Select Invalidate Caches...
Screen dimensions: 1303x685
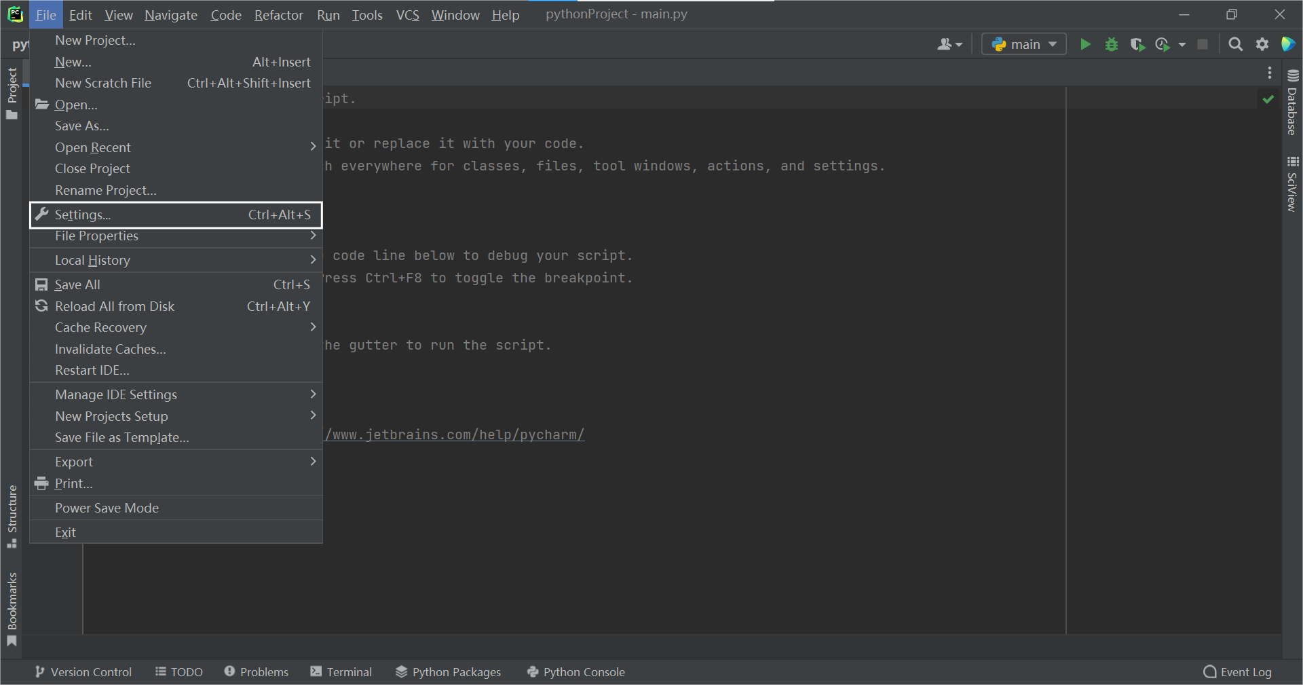176,349
